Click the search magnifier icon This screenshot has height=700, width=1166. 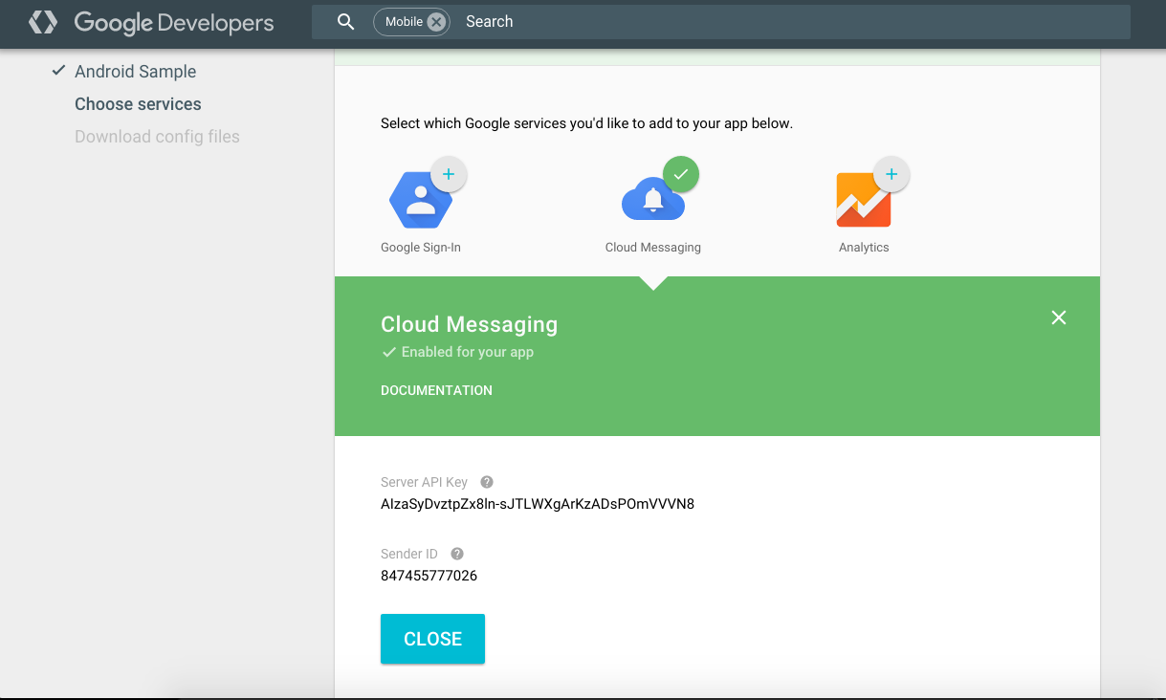346,22
